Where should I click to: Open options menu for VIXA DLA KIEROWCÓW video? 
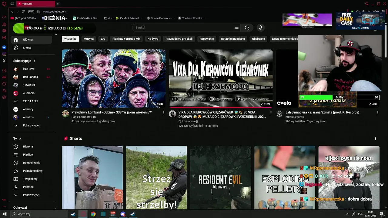pyautogui.click(x=271, y=113)
